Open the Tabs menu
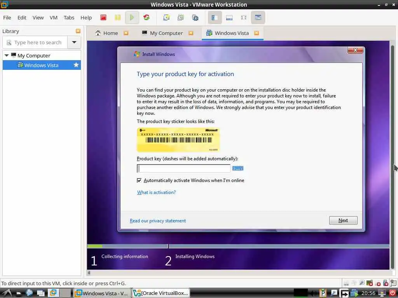This screenshot has width=398, height=298. [69, 17]
